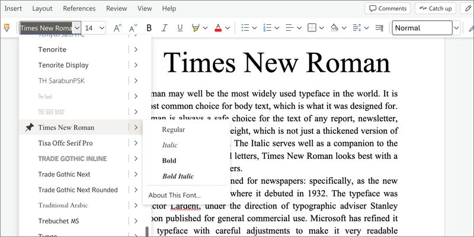The height and width of the screenshot is (237, 474).
Task: Open the line spacing dropdown arrow
Action: click(366, 28)
